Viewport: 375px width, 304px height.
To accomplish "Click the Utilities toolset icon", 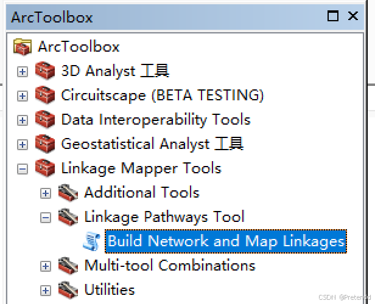I will point(68,290).
